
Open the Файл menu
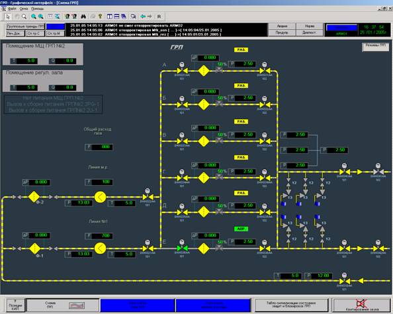point(12,9)
